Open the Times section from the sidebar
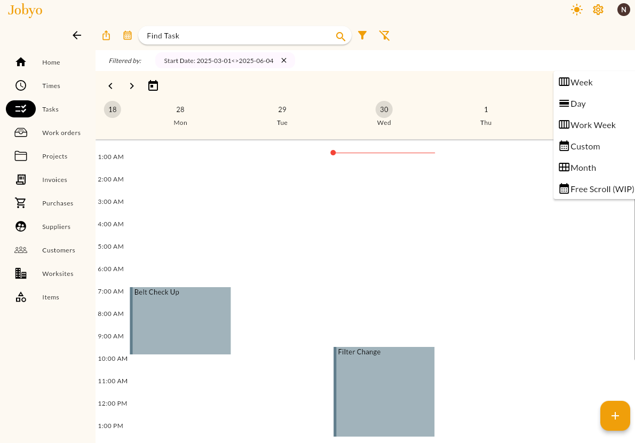The width and height of the screenshot is (635, 443). [x=51, y=85]
